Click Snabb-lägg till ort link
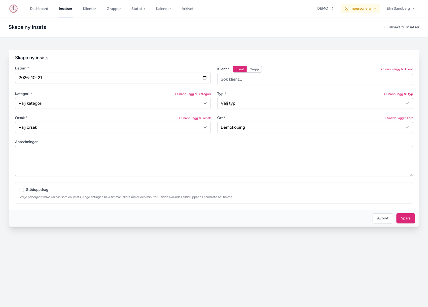The image size is (428, 307). coord(399,118)
